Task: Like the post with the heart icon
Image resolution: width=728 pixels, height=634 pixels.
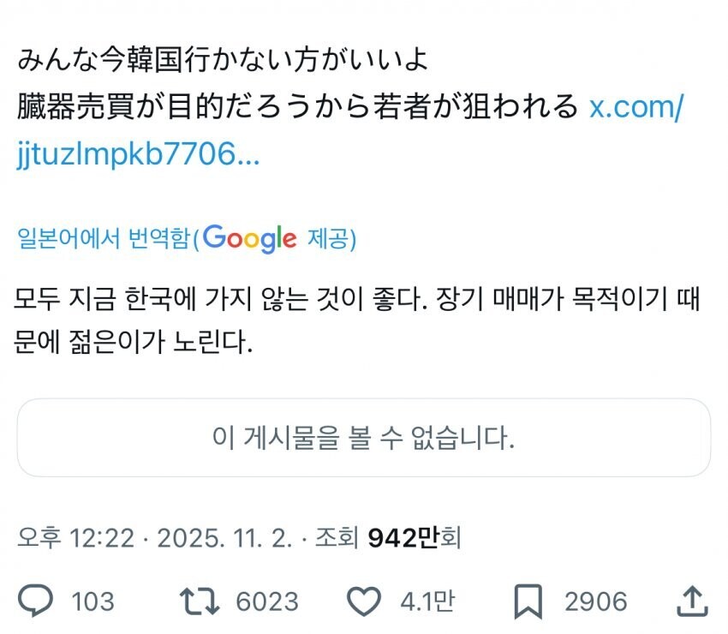Action: click(366, 601)
